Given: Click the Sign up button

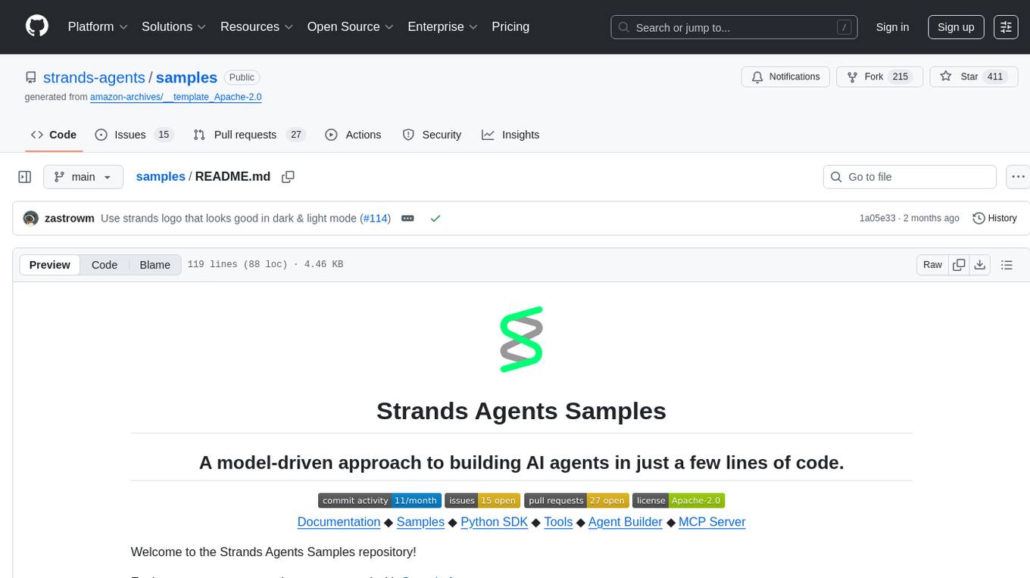Looking at the screenshot, I should 956,27.
